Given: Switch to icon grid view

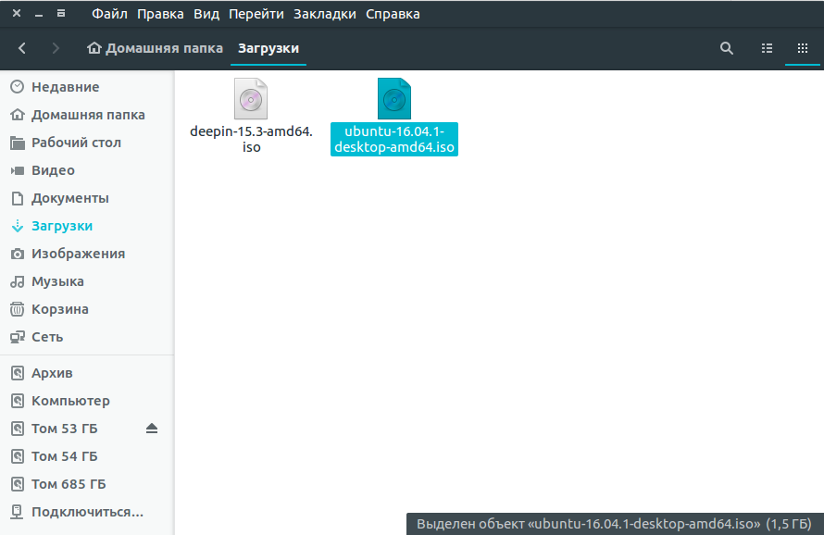Looking at the screenshot, I should tap(803, 48).
